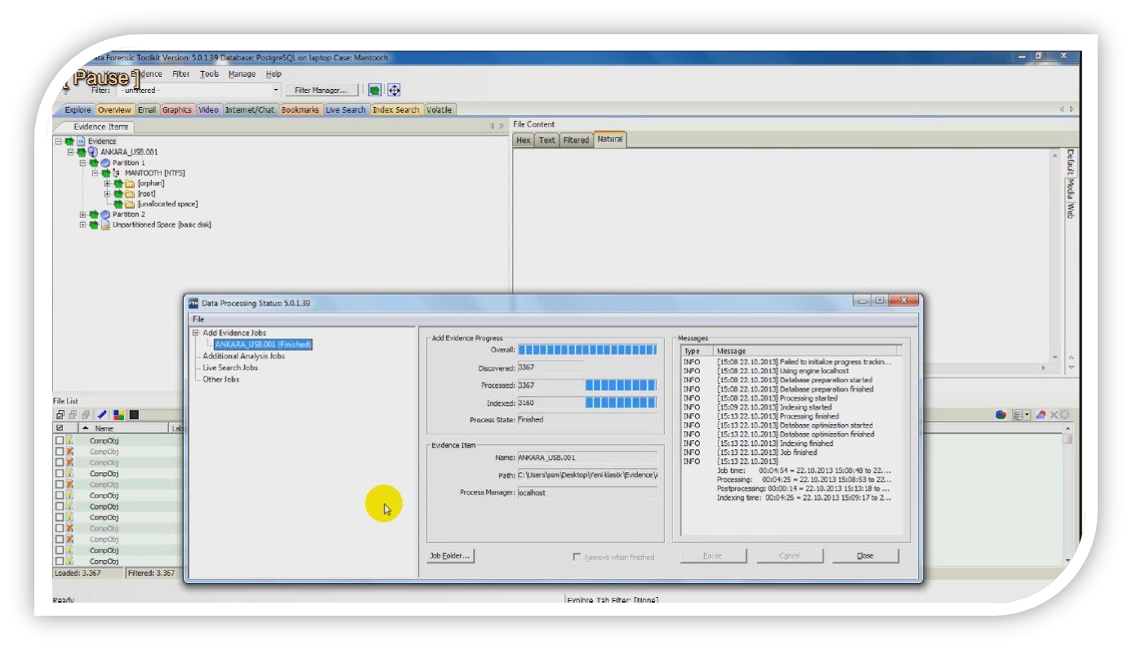Image resolution: width=1132 pixels, height=650 pixels.
Task: Select Additional Analysis Jobs in the job tree
Action: point(243,356)
